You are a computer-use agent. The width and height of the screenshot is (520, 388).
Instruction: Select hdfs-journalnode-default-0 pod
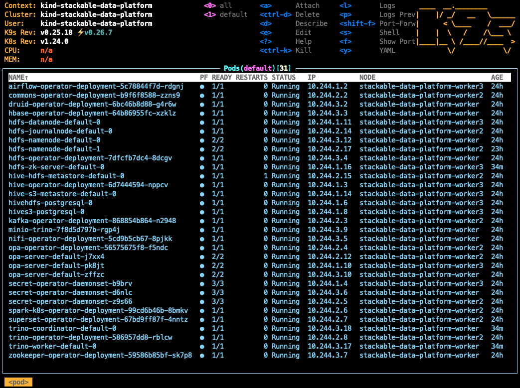pyautogui.click(x=259, y=131)
